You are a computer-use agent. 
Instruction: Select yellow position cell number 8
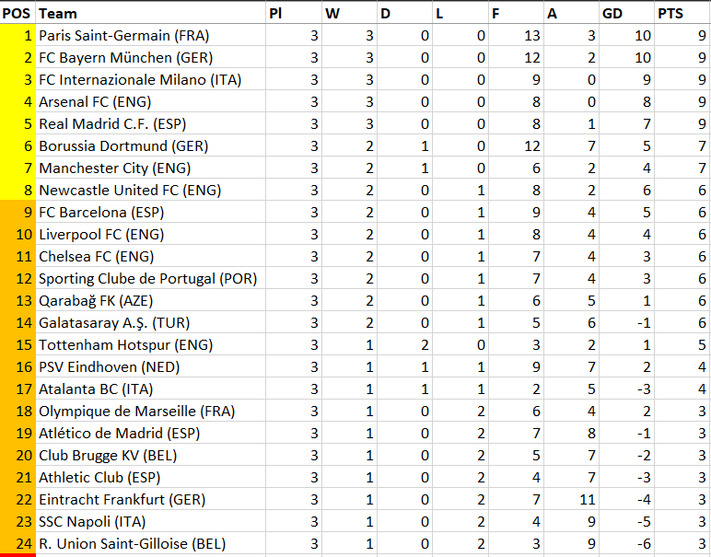pyautogui.click(x=17, y=190)
